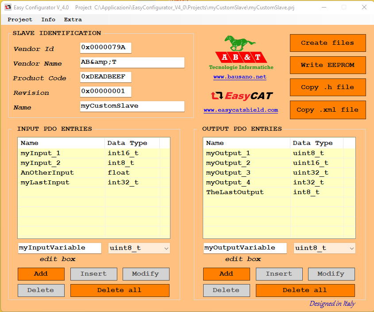The image size is (374, 312).
Task: Click Copy .xml file button
Action: pos(328,110)
